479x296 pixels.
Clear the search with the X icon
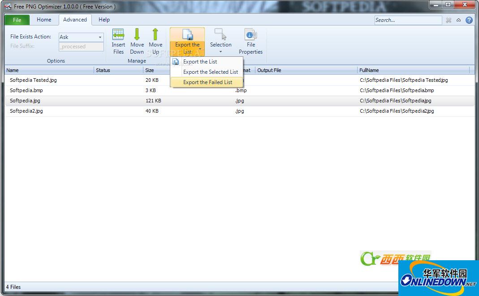click(x=449, y=20)
